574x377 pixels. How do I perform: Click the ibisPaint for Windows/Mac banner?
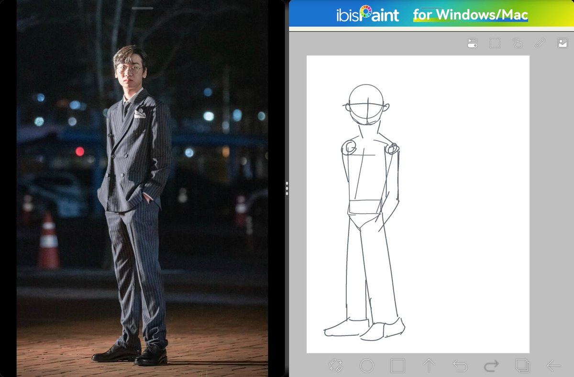click(x=431, y=13)
